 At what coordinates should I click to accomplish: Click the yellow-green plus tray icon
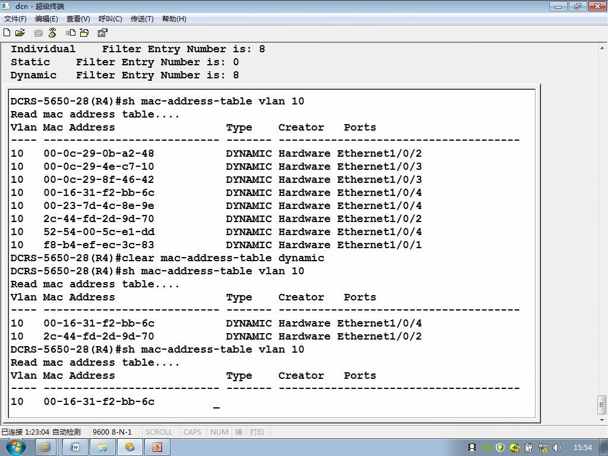515,448
